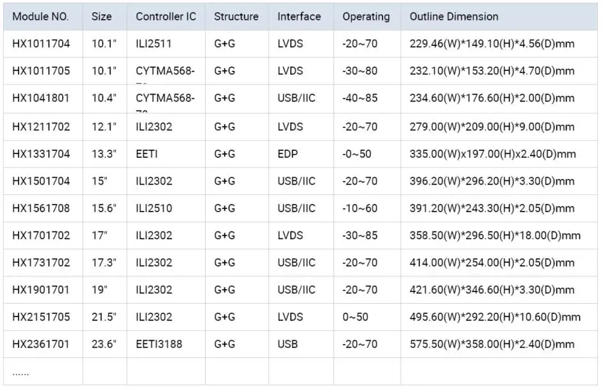603x390 pixels.
Task: Select the 23.6" size cell
Action: click(x=104, y=345)
